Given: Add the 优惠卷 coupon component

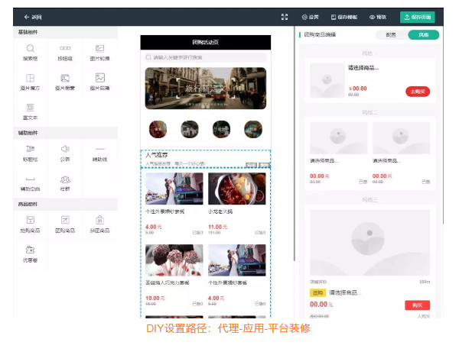Looking at the screenshot, I should point(30,254).
